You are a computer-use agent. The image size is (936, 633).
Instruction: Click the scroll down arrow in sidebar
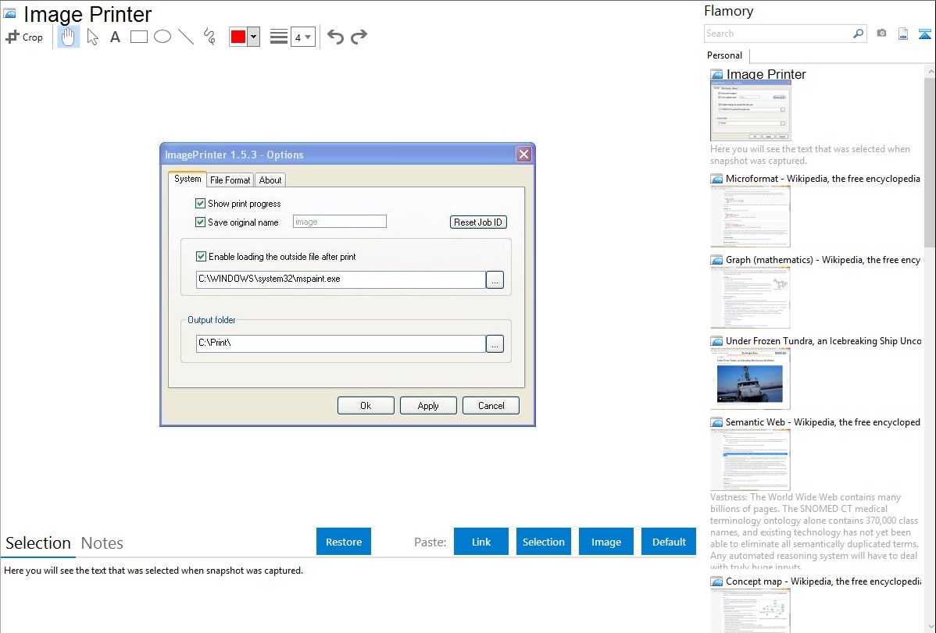click(x=930, y=627)
